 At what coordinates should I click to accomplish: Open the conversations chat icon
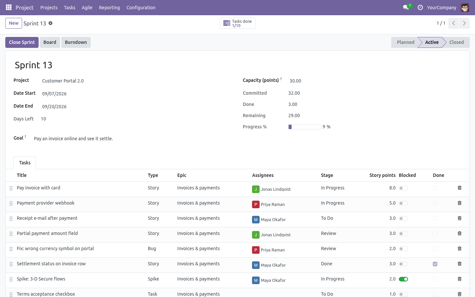[x=406, y=7]
